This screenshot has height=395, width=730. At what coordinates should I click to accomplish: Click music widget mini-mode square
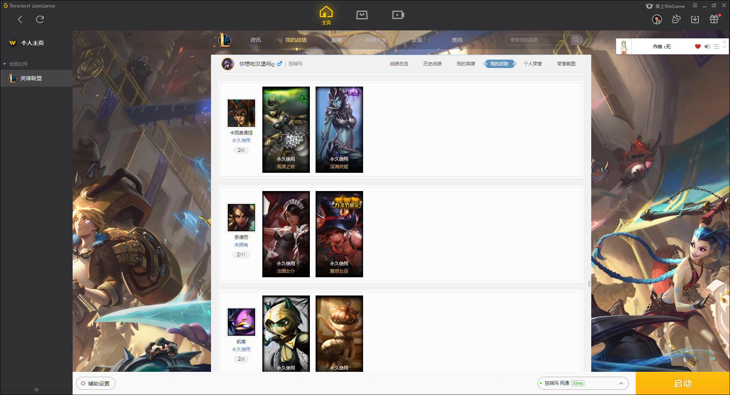[725, 47]
